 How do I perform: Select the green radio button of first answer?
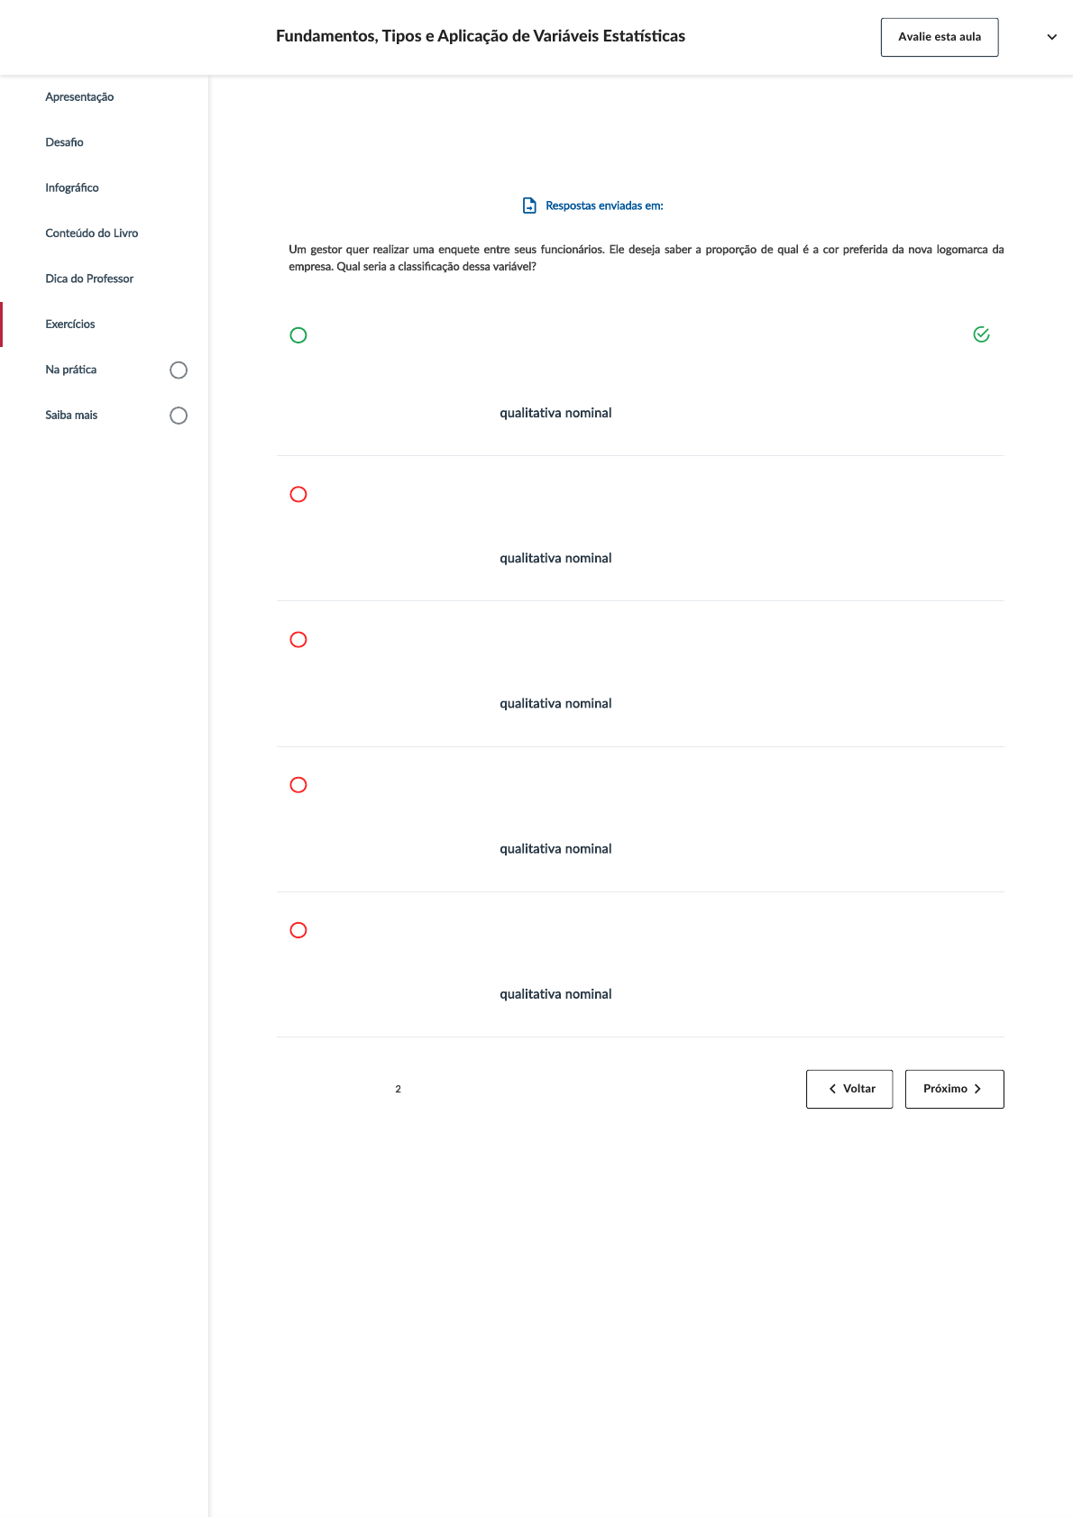coord(298,335)
